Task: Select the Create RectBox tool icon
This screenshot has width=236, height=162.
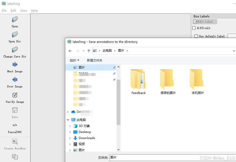Action: coord(15,142)
